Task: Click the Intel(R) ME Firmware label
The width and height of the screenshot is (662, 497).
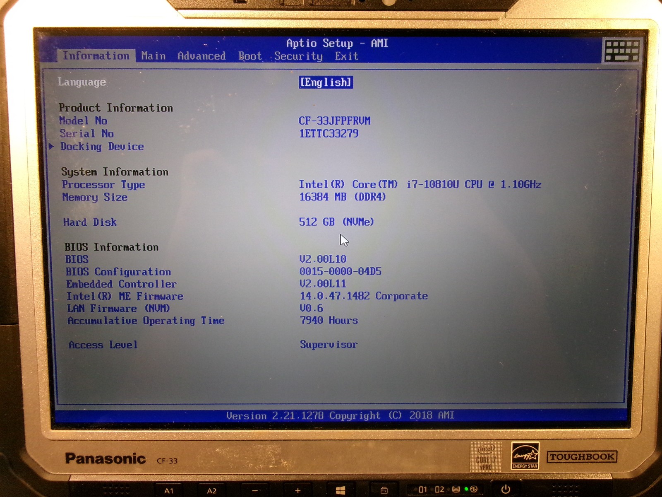Action: 125,296
